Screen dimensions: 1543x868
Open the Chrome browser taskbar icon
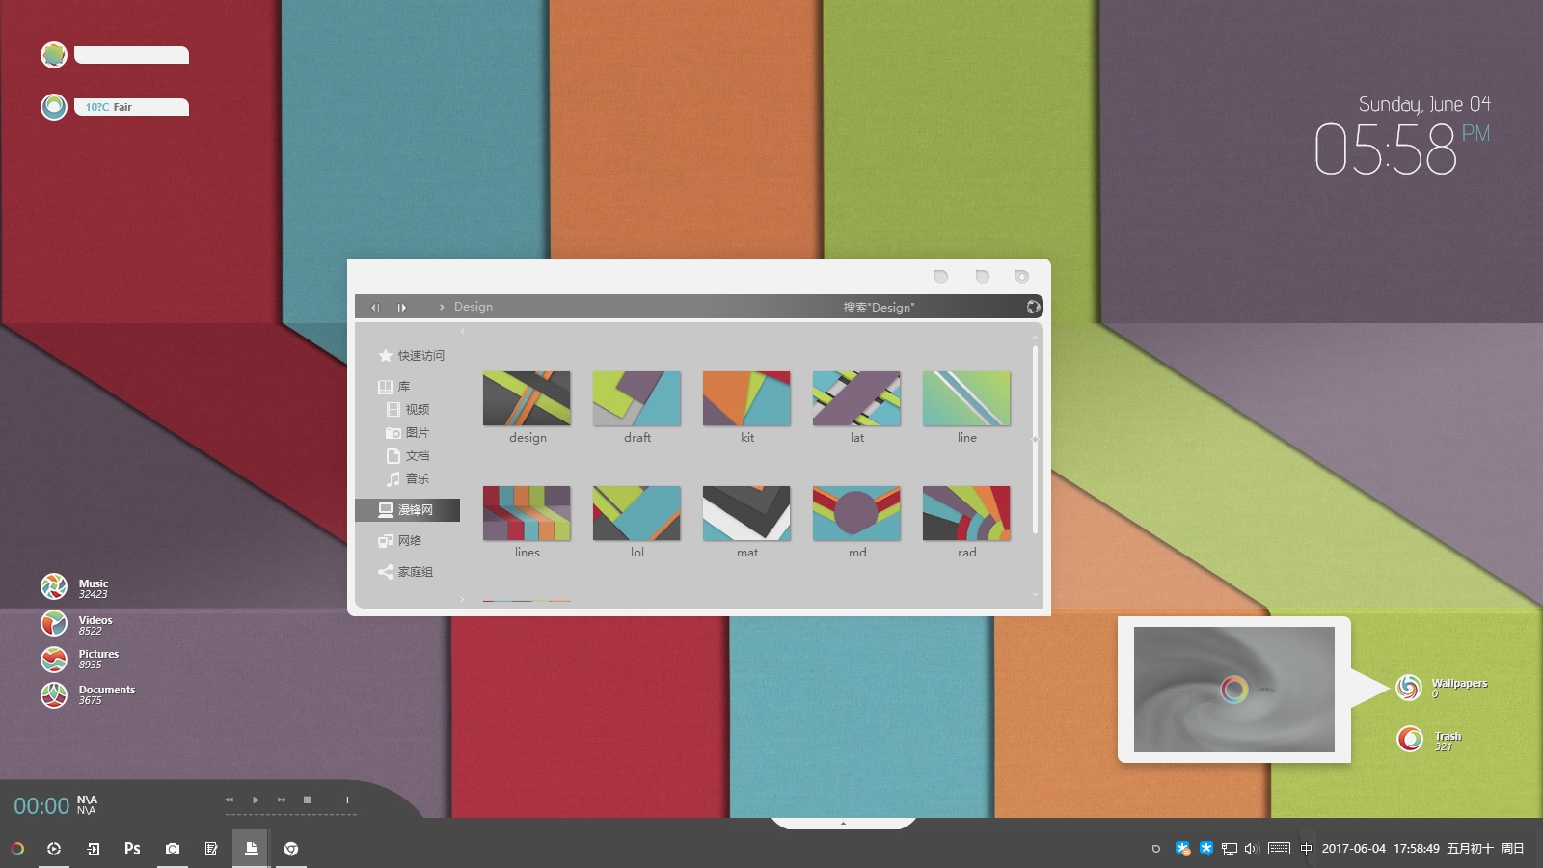tap(290, 849)
